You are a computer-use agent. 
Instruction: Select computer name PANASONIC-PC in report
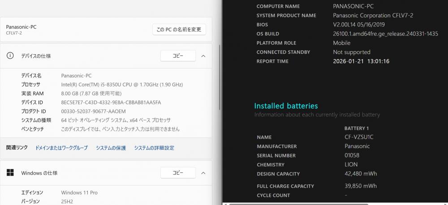point(353,6)
